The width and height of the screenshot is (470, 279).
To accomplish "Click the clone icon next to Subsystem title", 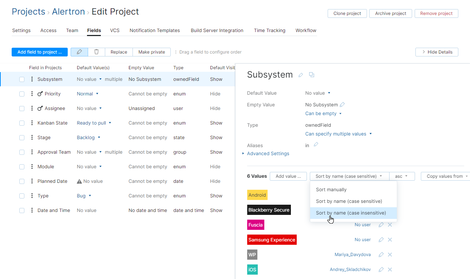I will pyautogui.click(x=311, y=74).
